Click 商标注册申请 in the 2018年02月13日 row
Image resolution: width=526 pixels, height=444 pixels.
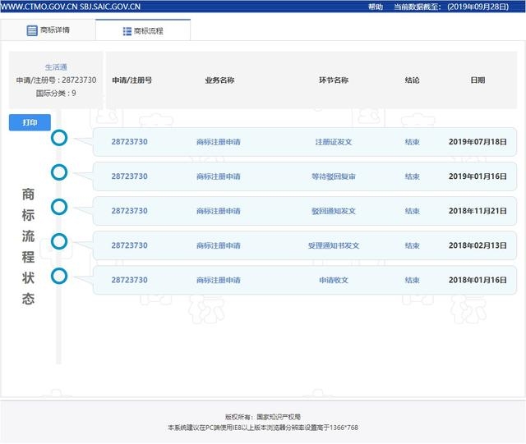tap(219, 245)
